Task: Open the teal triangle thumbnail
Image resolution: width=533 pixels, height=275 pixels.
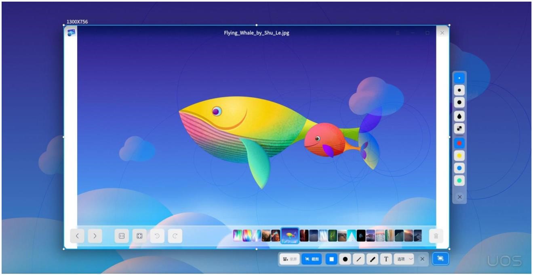Action: pos(352,236)
